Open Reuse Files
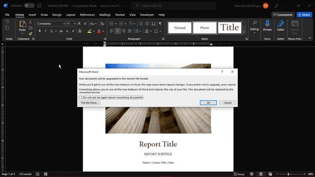This screenshot has width=315, height=177. click(x=295, y=28)
